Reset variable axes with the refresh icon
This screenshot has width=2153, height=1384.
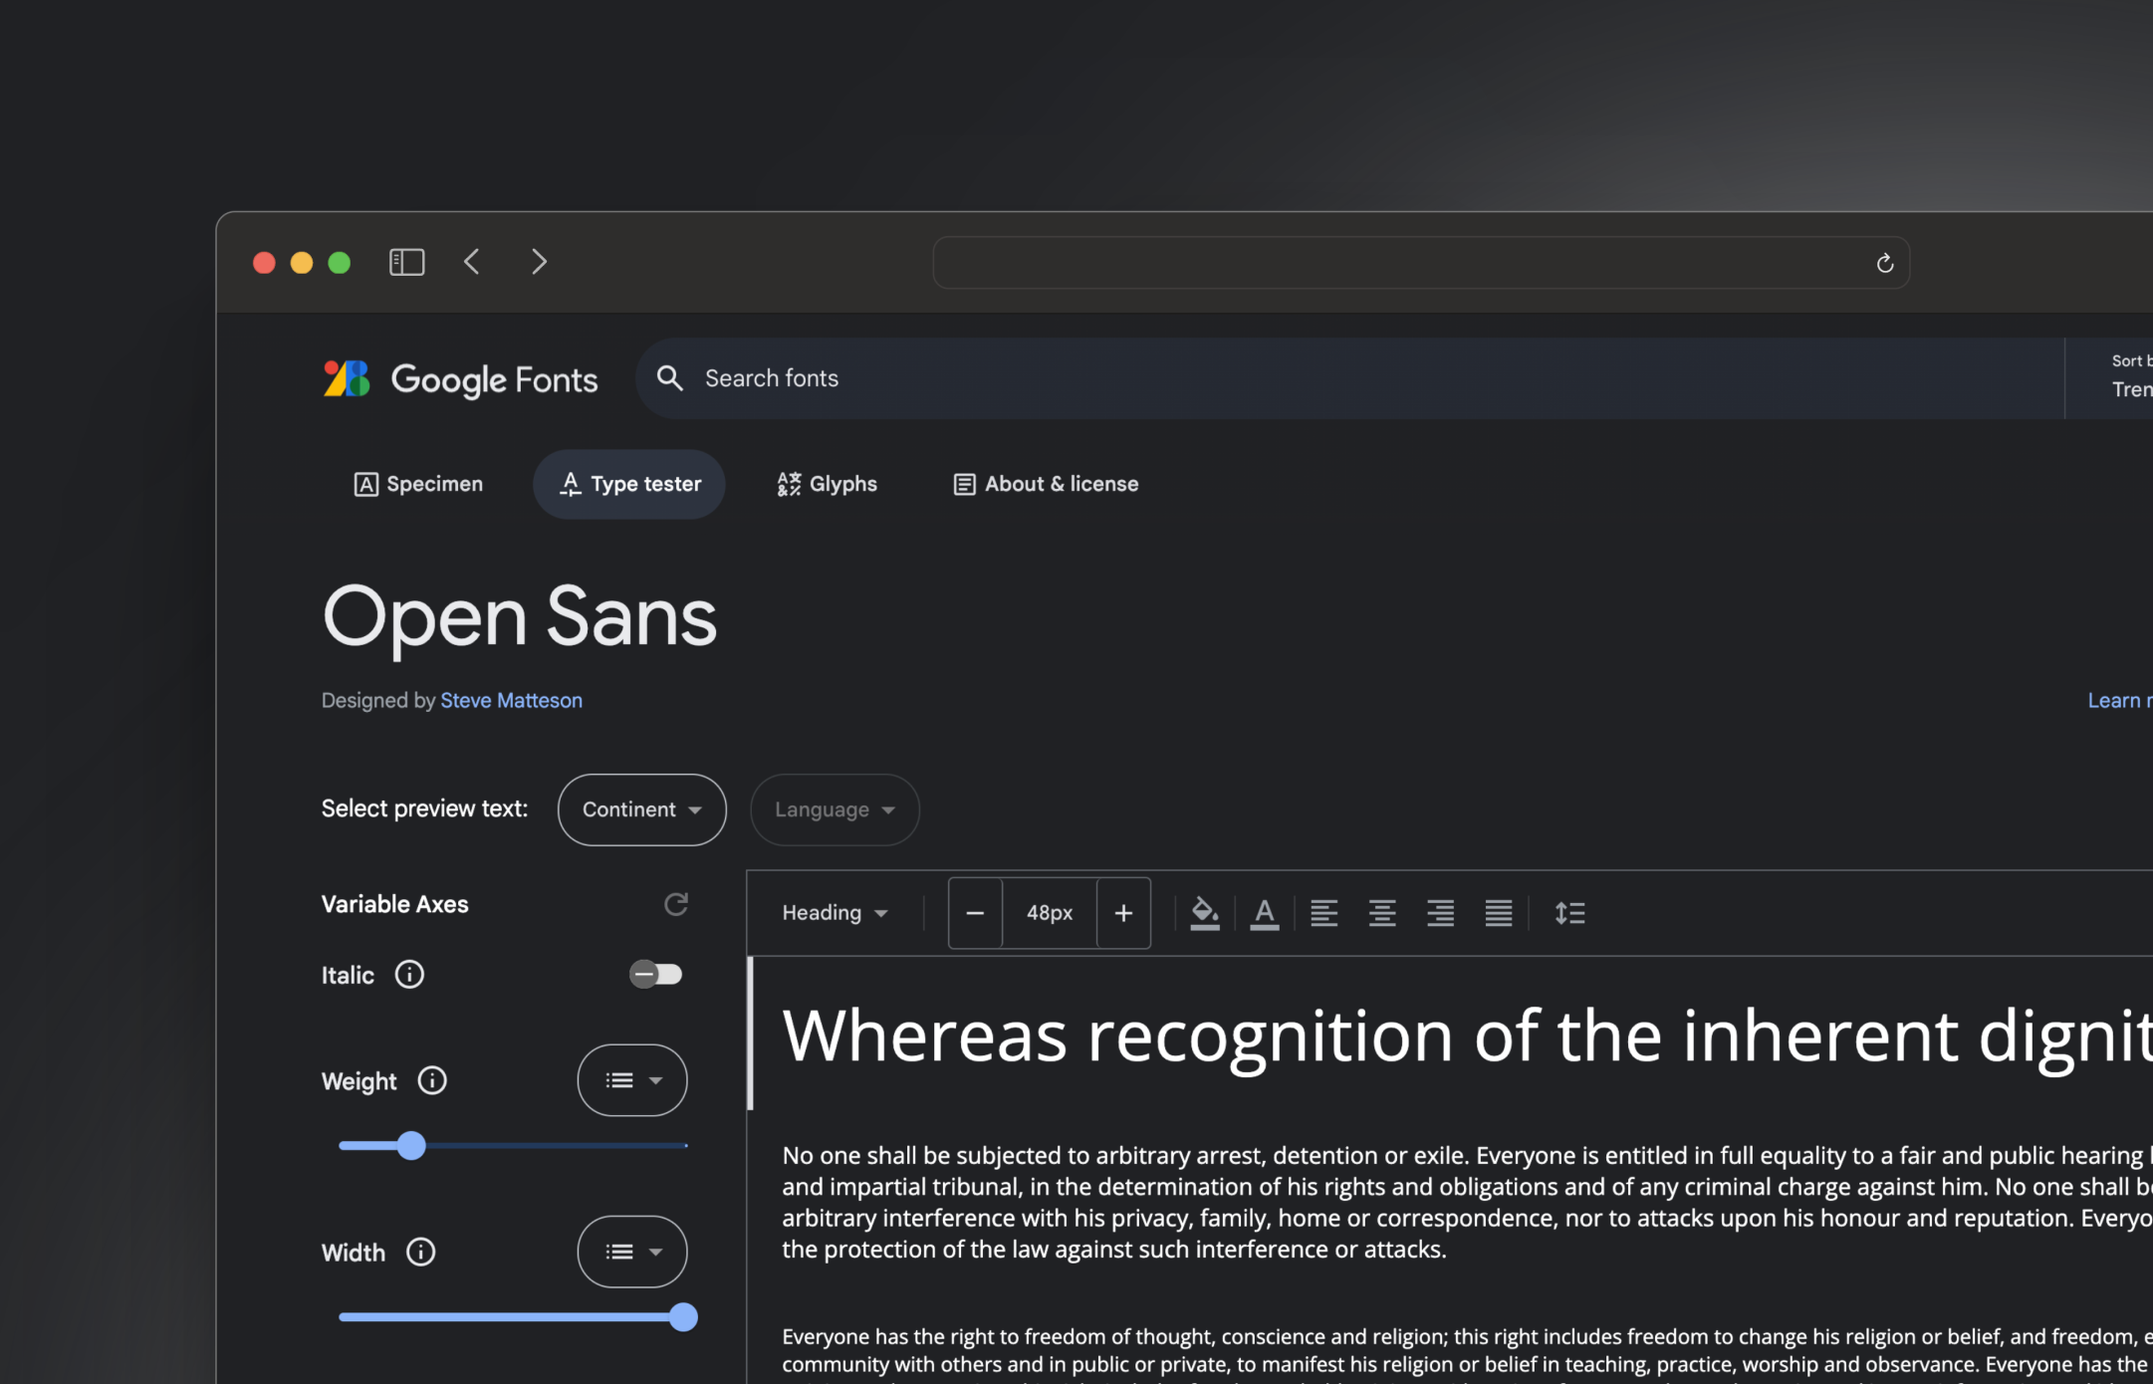[x=676, y=904]
